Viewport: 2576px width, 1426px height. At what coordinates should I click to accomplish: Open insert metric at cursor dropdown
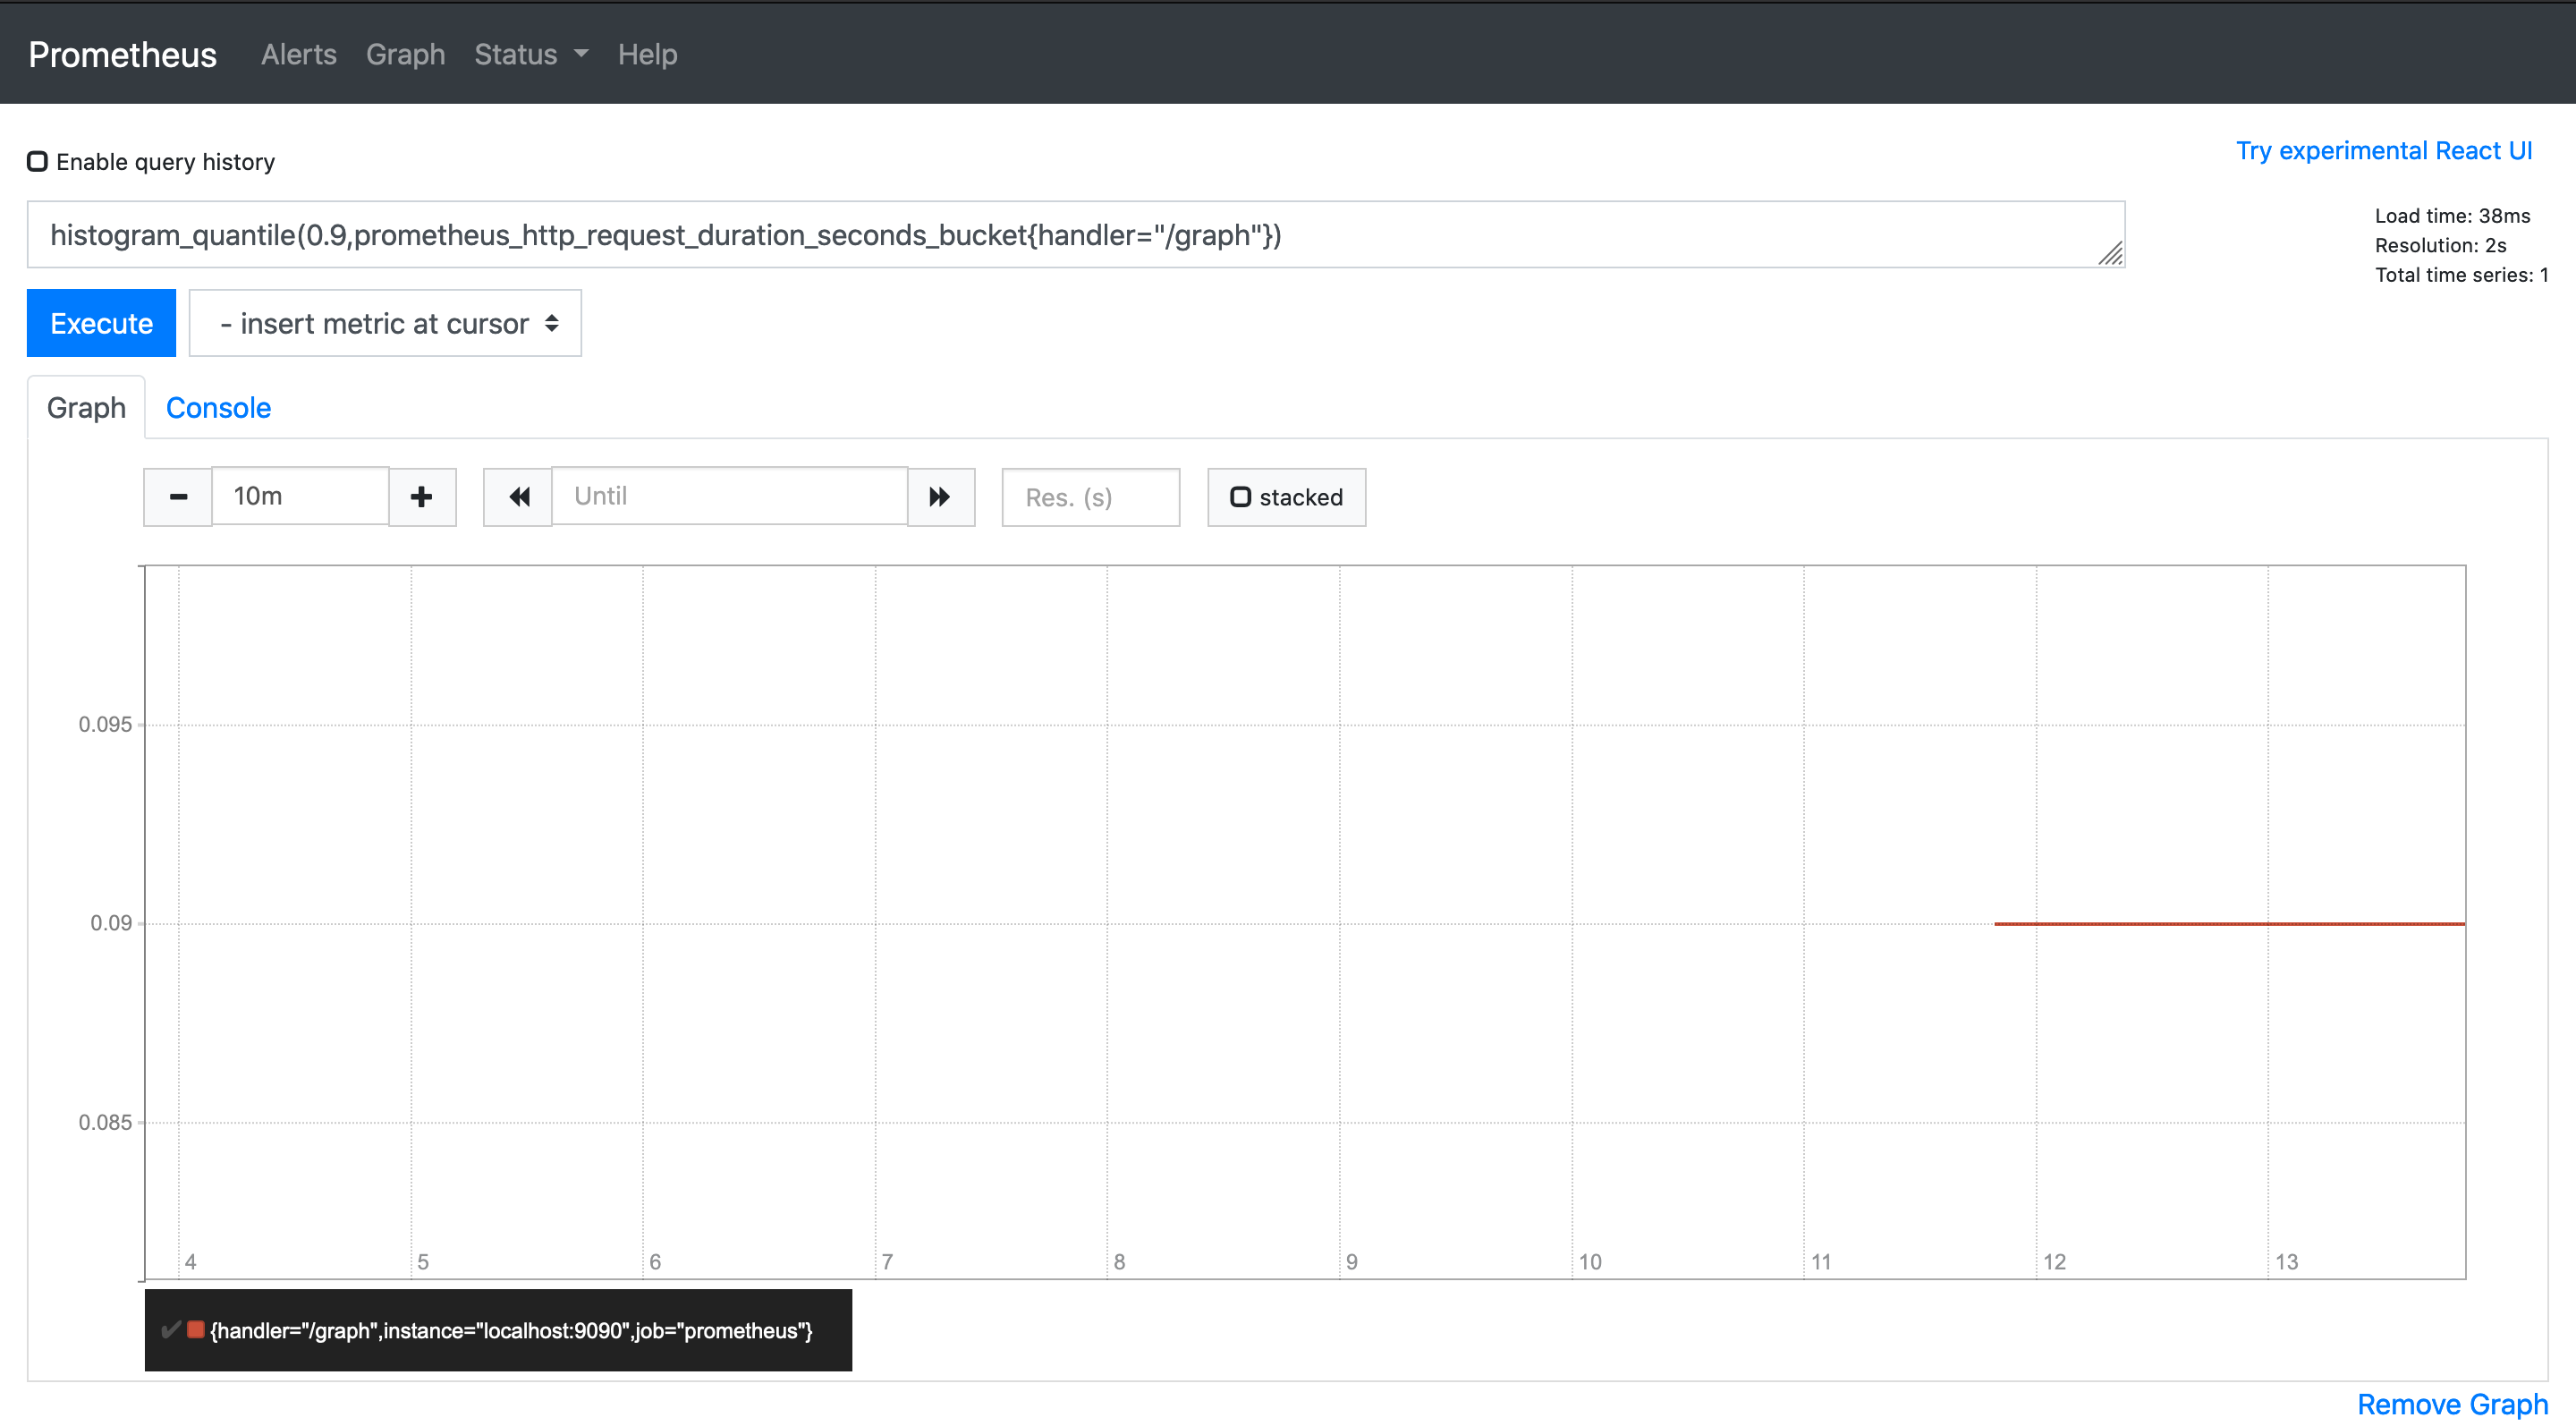(385, 323)
